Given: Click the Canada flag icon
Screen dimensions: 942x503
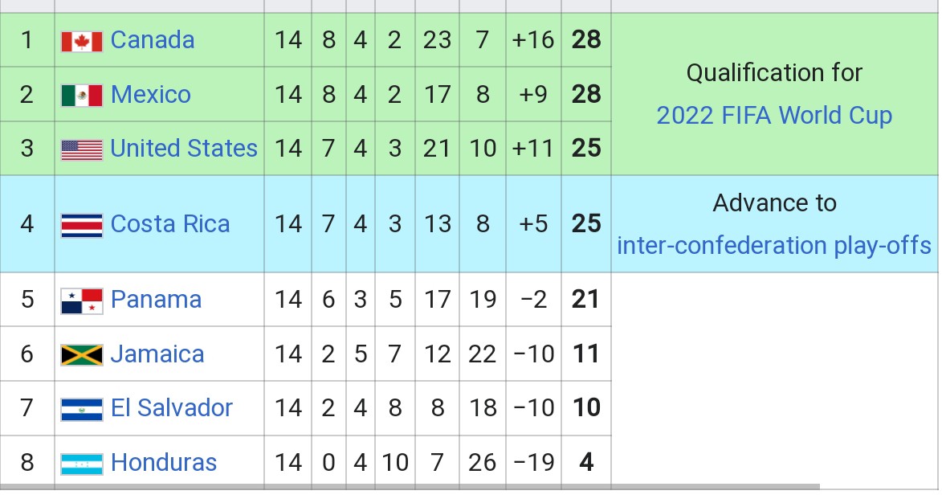Looking at the screenshot, I should pos(82,41).
